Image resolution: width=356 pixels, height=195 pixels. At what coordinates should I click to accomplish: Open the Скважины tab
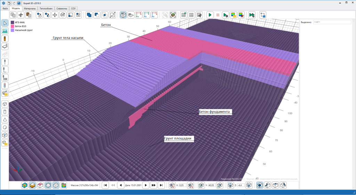[62, 8]
